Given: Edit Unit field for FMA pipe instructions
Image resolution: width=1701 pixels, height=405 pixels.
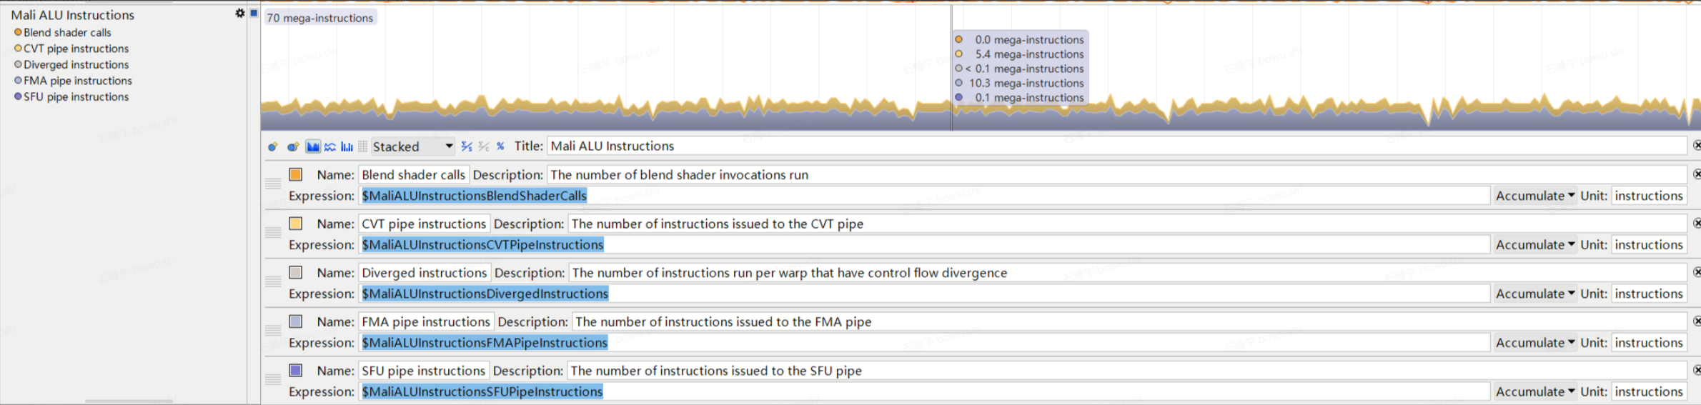Looking at the screenshot, I should coord(1650,342).
